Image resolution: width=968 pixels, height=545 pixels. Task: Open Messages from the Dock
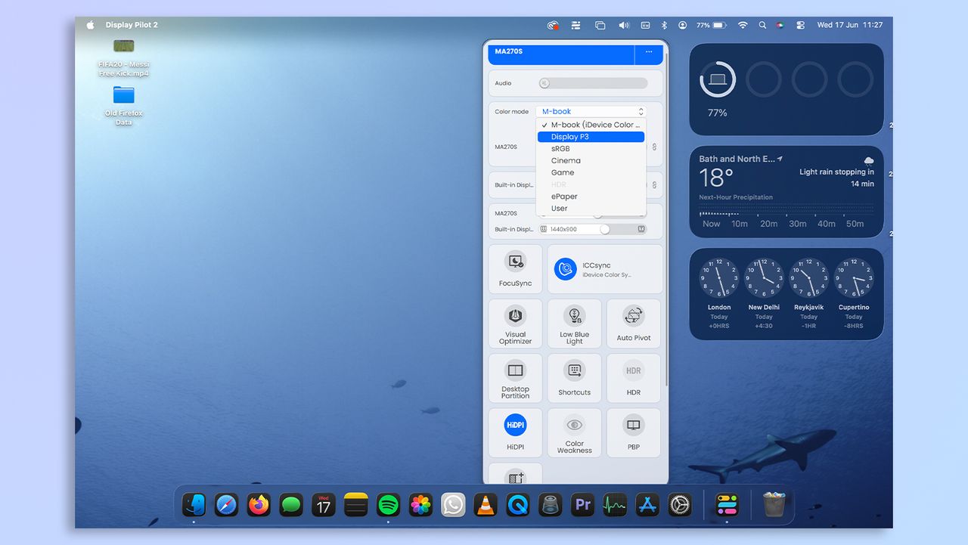point(291,504)
